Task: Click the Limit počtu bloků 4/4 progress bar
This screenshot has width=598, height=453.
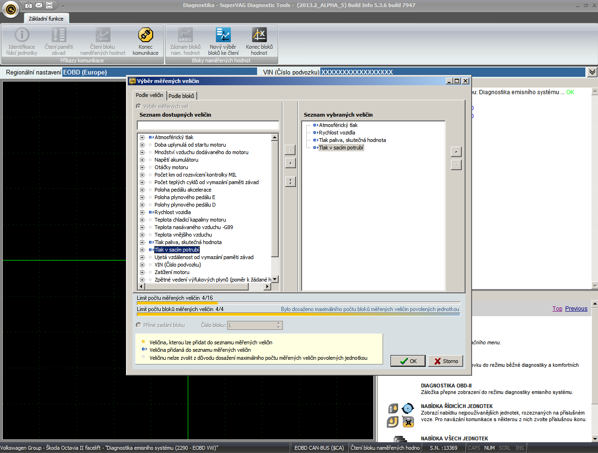Action: coord(298,314)
